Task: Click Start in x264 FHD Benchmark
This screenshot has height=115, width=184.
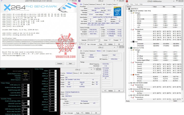Action: click(x=71, y=64)
